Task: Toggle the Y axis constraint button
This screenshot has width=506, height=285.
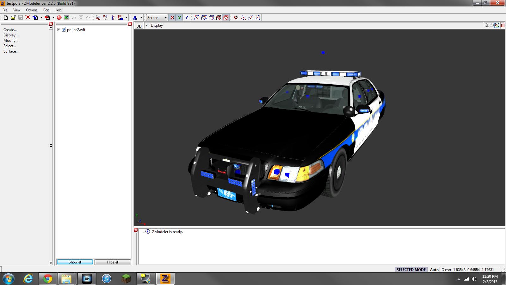Action: pyautogui.click(x=179, y=18)
